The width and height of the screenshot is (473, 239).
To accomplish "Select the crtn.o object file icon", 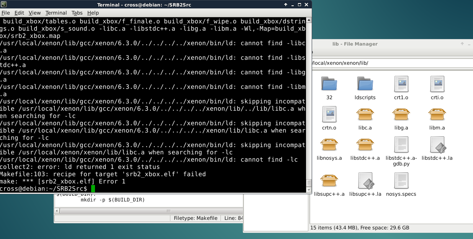I will (329, 114).
